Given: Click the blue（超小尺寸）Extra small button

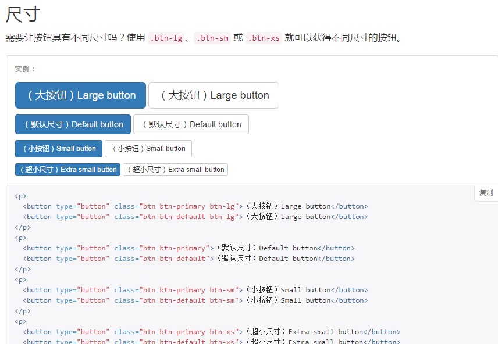Looking at the screenshot, I should (66, 170).
